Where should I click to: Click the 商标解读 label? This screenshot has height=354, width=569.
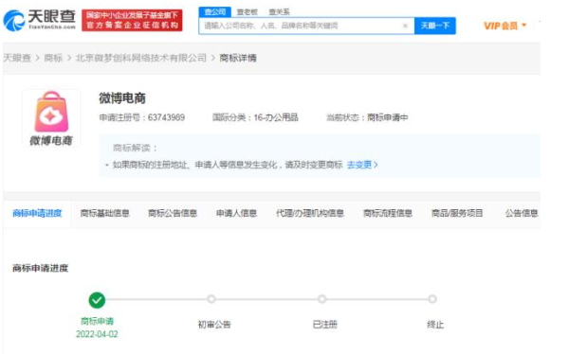pos(135,148)
